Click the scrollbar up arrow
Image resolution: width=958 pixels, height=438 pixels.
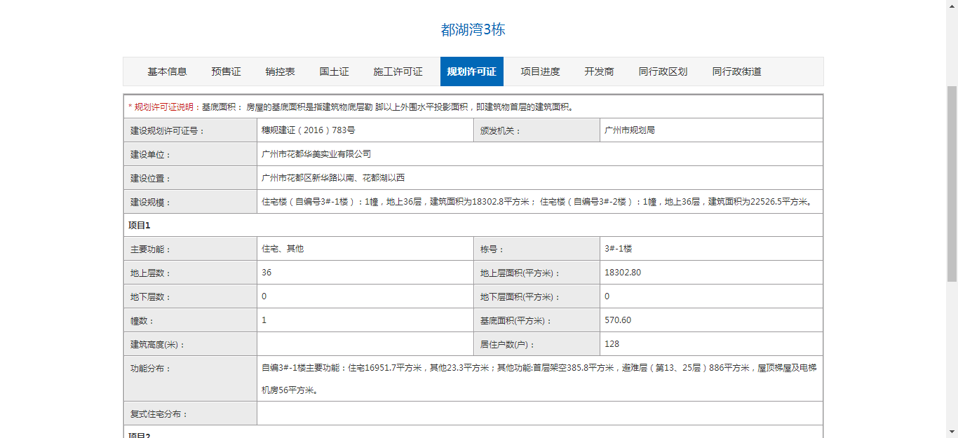(x=952, y=6)
